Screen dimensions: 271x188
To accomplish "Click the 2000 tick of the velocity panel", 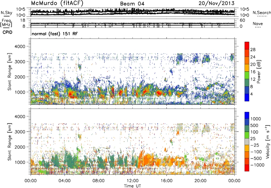I will 20,147.
